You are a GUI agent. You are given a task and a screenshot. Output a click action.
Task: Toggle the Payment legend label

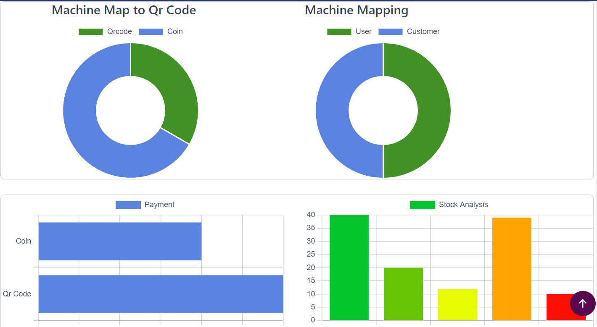pyautogui.click(x=159, y=205)
